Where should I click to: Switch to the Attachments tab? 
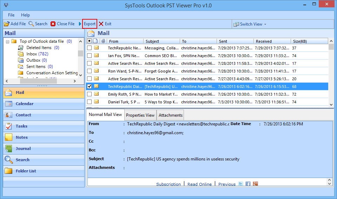(x=171, y=115)
